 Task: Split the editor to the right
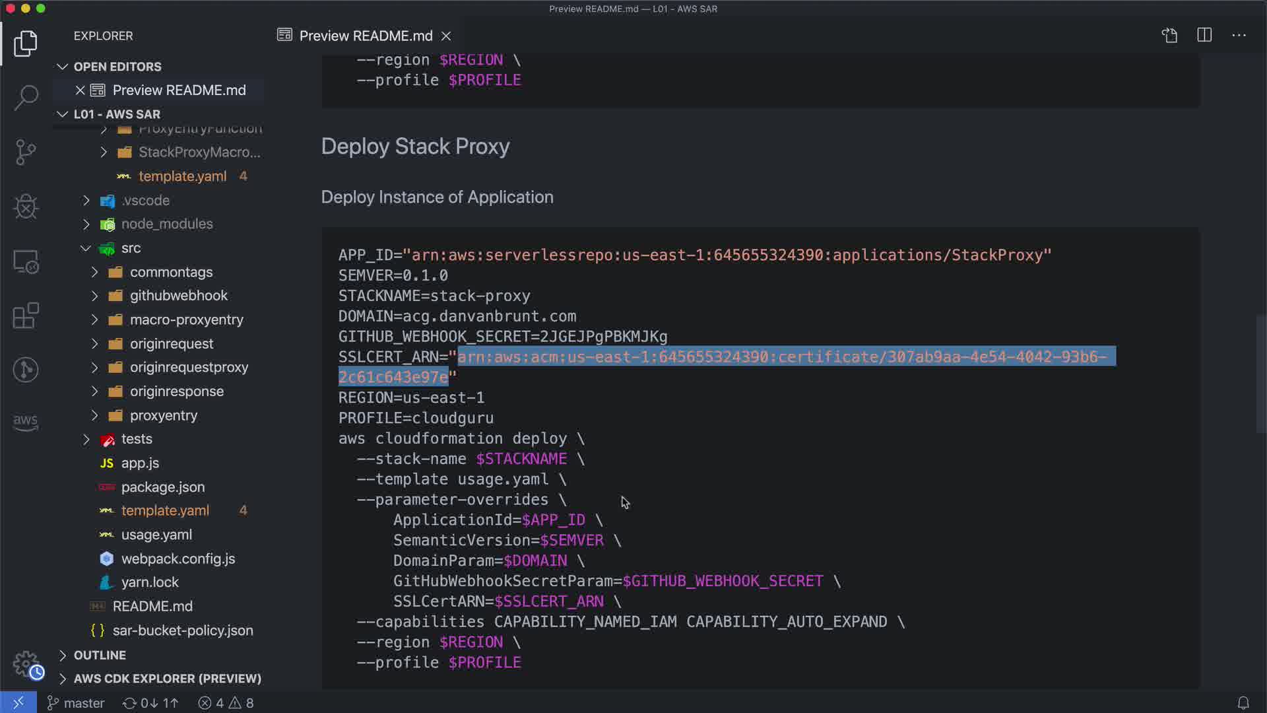1204,36
